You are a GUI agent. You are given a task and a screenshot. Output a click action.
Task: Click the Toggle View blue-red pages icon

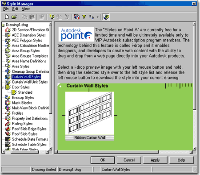(77, 17)
